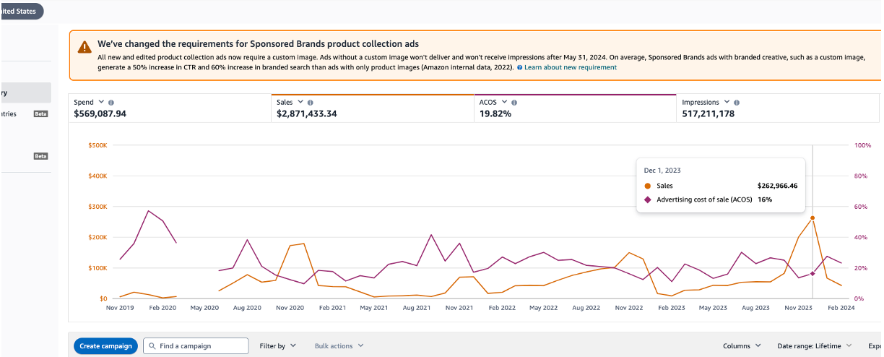Open the ACOS metric dropdown

[x=504, y=103]
